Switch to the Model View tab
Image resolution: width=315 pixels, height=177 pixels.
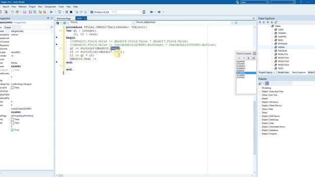tap(283, 72)
